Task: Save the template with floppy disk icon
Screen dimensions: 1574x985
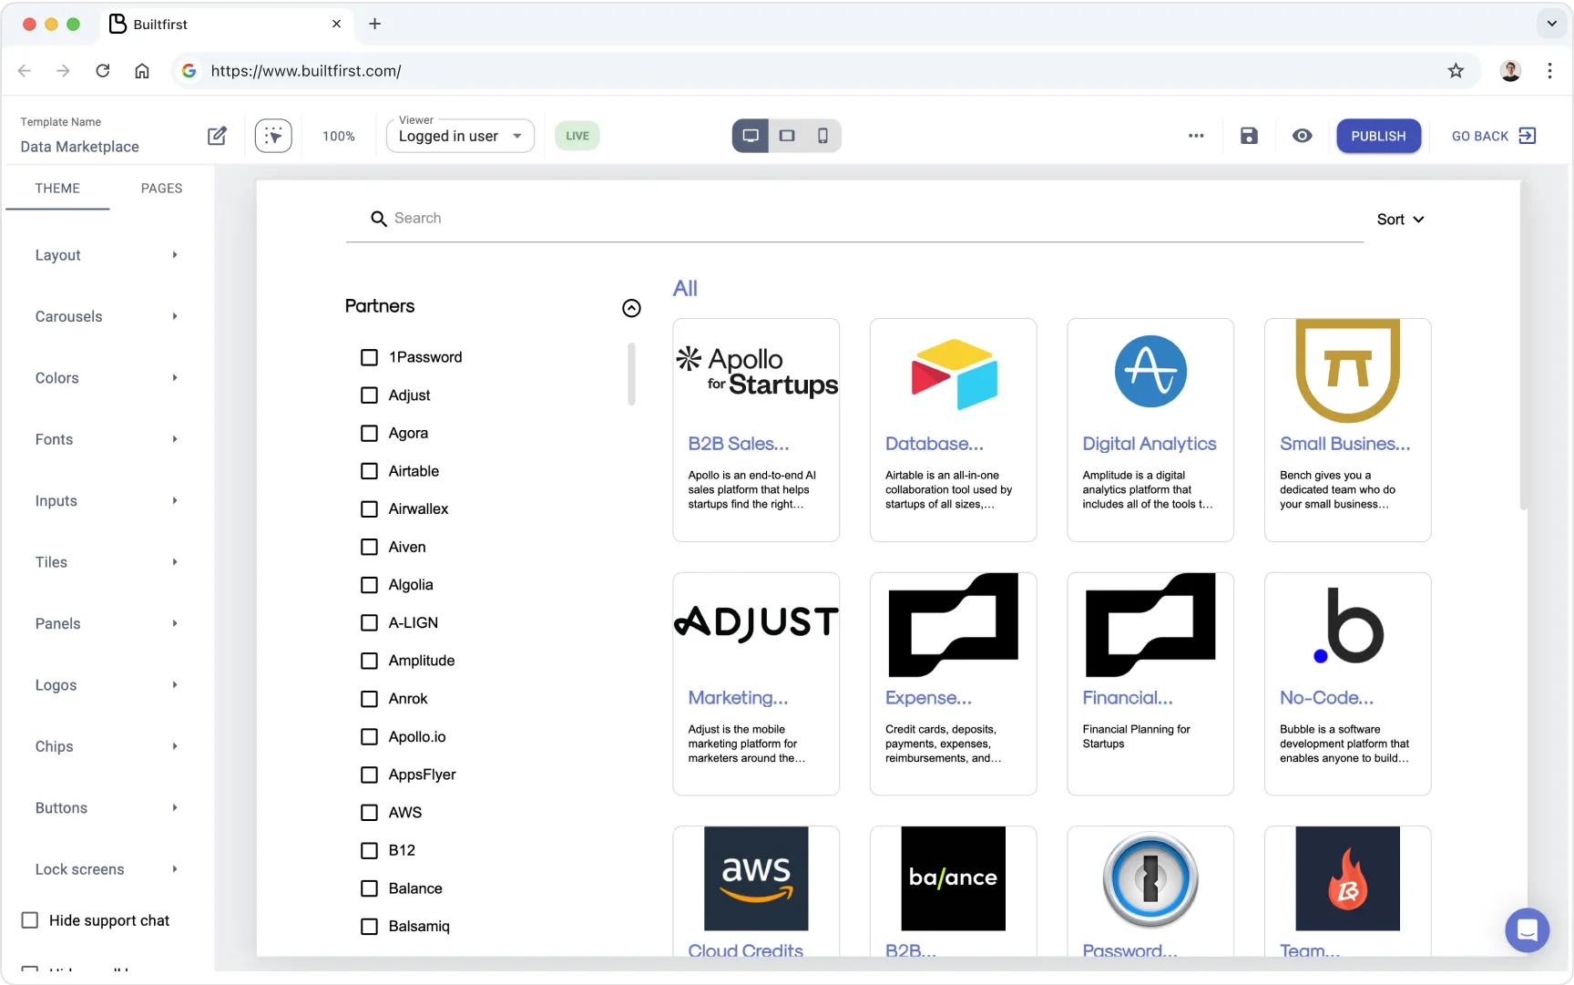Action: 1249,136
